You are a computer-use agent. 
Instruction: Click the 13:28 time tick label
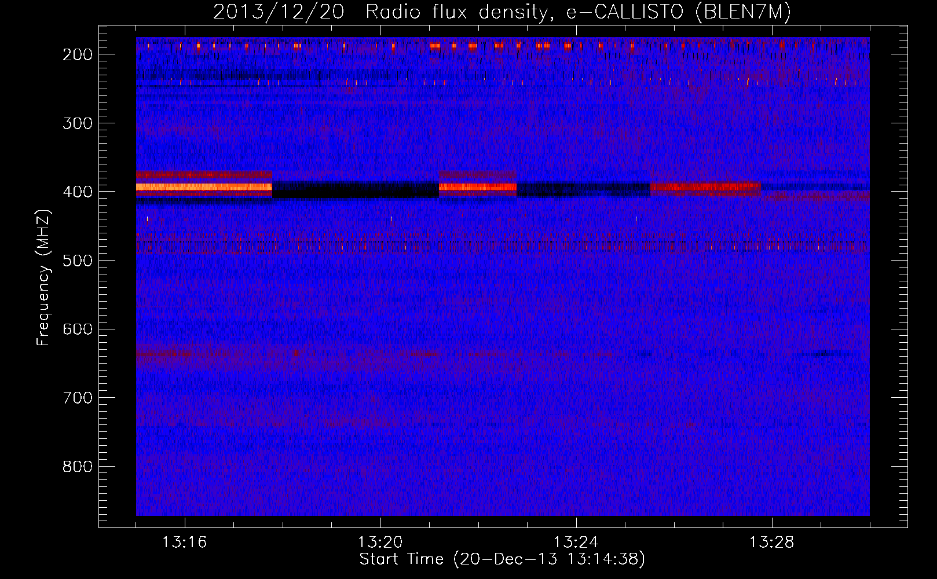coord(771,543)
